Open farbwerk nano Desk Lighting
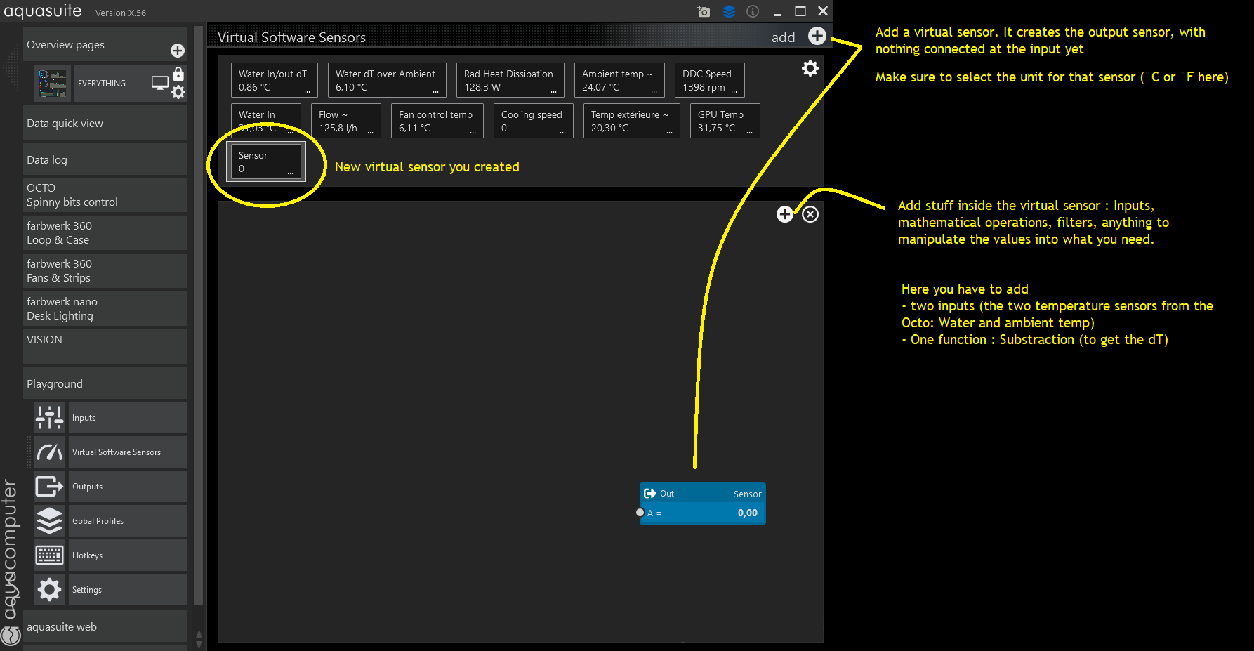The width and height of the screenshot is (1254, 651). pos(105,308)
